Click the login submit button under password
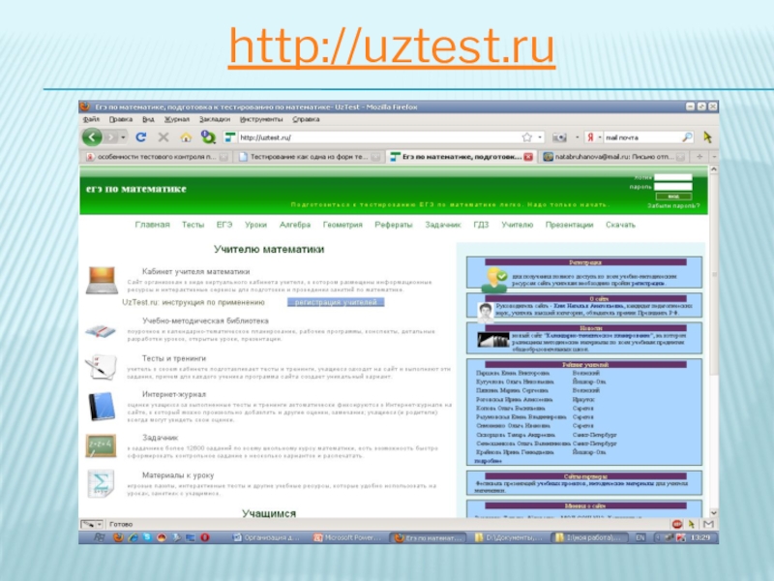Image resolution: width=774 pixels, height=581 pixels. coord(673,197)
